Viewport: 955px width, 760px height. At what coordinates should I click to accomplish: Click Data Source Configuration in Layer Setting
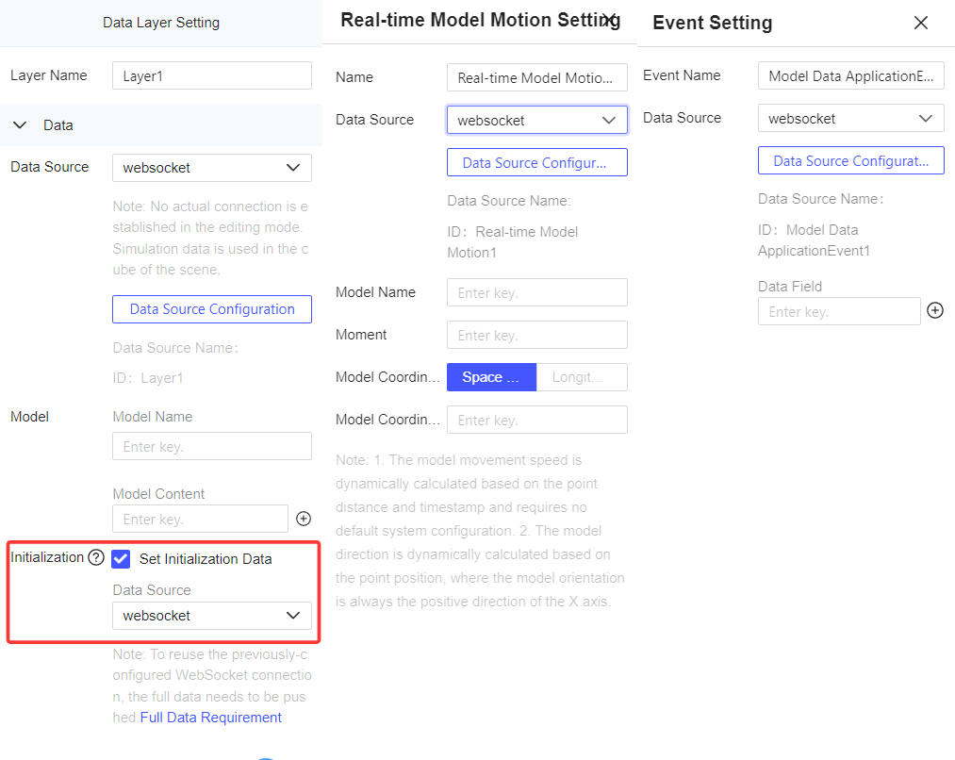tap(212, 309)
